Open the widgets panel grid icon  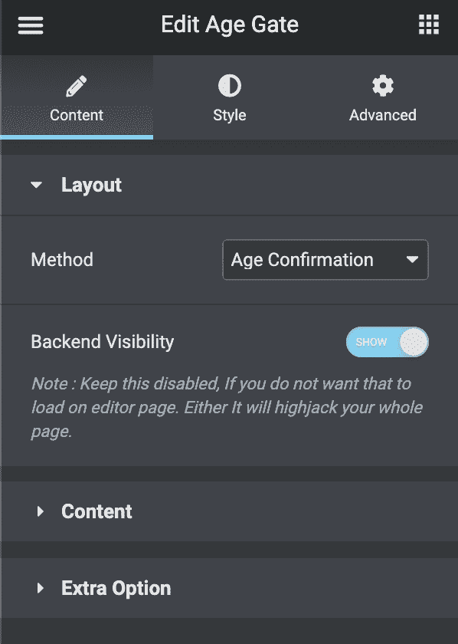(x=428, y=25)
